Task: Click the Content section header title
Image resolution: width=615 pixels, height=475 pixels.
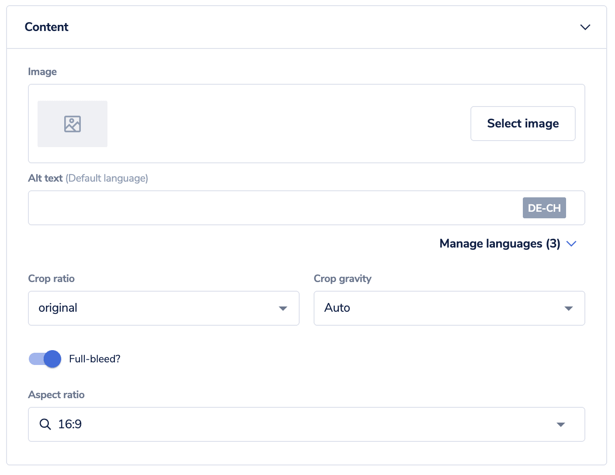Action: [47, 27]
